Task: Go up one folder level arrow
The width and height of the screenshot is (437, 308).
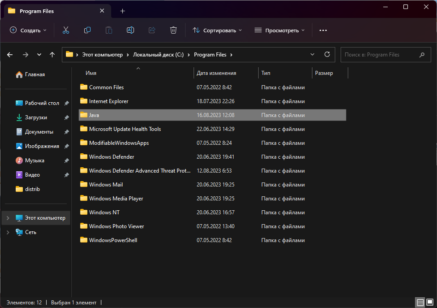Action: point(52,55)
